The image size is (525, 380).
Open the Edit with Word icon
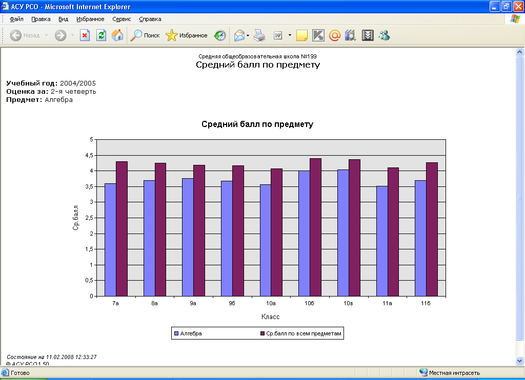278,35
